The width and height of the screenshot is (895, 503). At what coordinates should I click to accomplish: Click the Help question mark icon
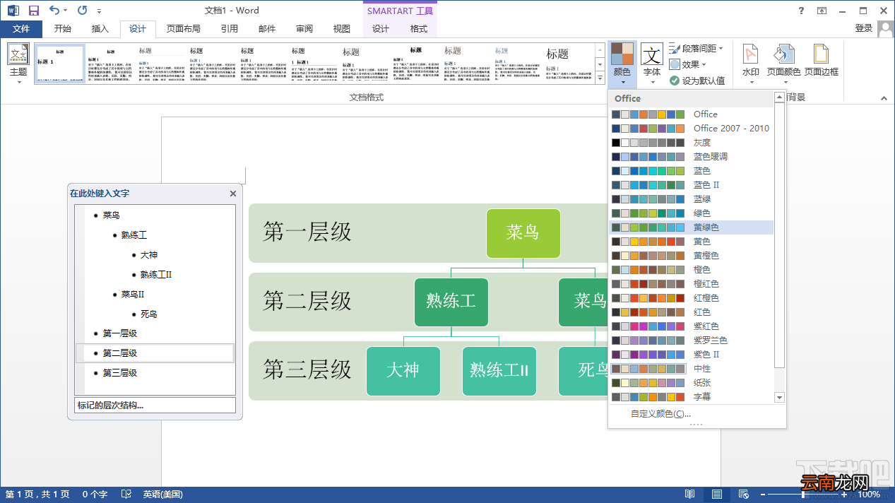[801, 11]
